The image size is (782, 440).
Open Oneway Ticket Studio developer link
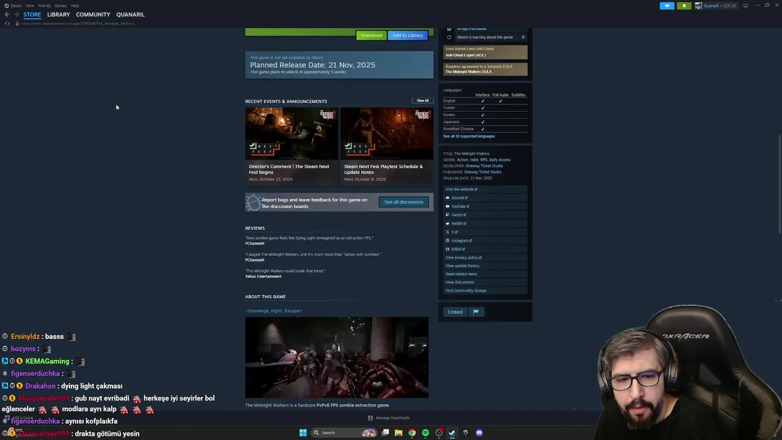pyautogui.click(x=484, y=166)
